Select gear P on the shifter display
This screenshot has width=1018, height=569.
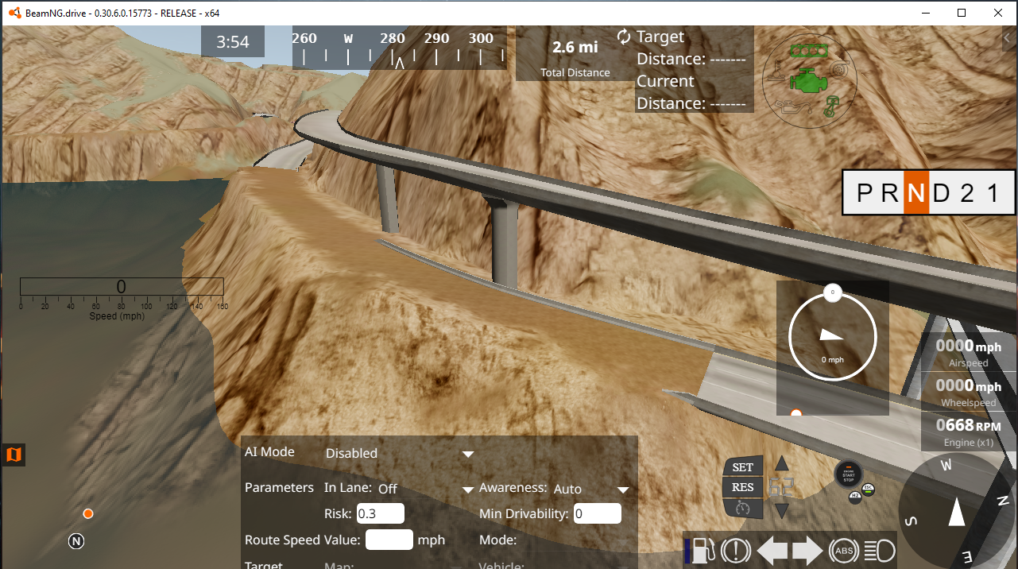pos(865,193)
